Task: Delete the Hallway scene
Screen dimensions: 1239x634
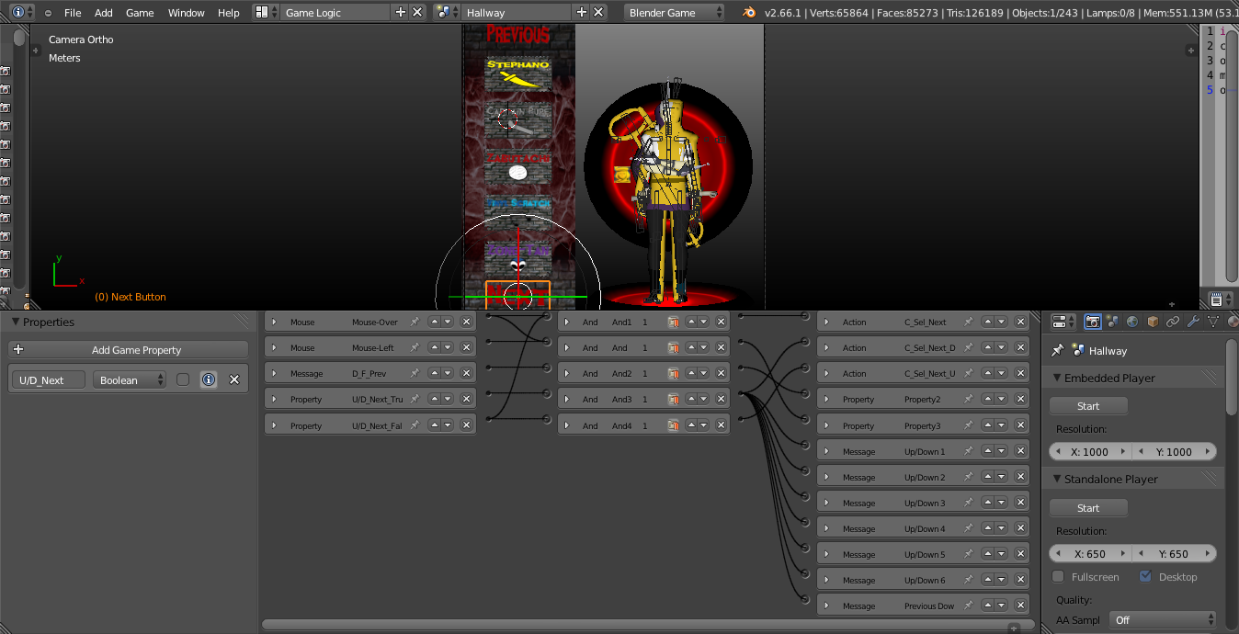Action: pyautogui.click(x=598, y=12)
